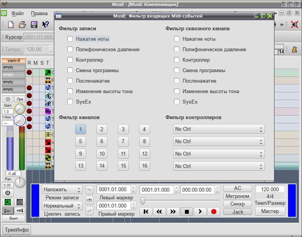Expand the toolbar overflow chevron beside panic icon

[x=282, y=24]
